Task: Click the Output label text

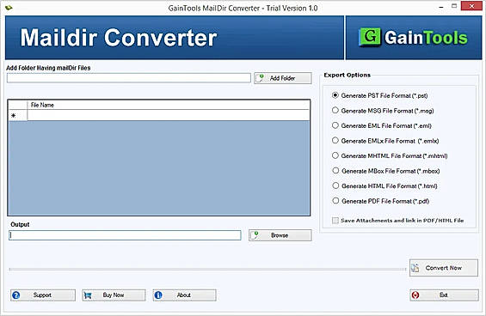Action: tap(20, 224)
